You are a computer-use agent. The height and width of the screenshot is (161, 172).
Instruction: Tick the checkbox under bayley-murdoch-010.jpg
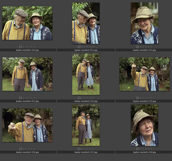pos(21,47)
